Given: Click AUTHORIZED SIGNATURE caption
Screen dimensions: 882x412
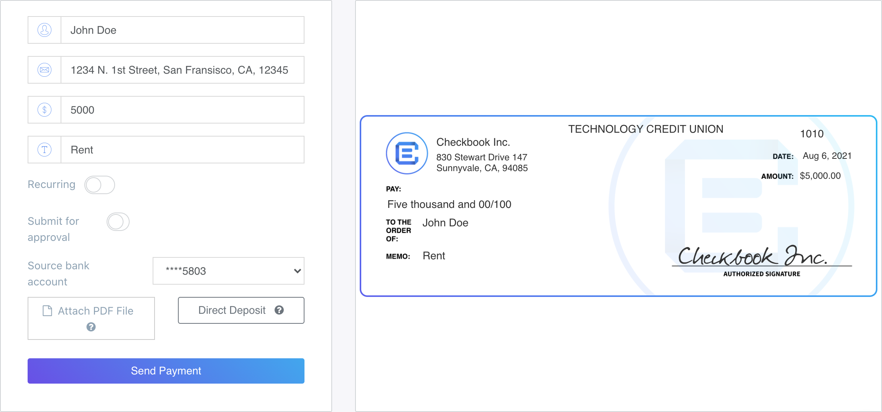Looking at the screenshot, I should pos(762,274).
